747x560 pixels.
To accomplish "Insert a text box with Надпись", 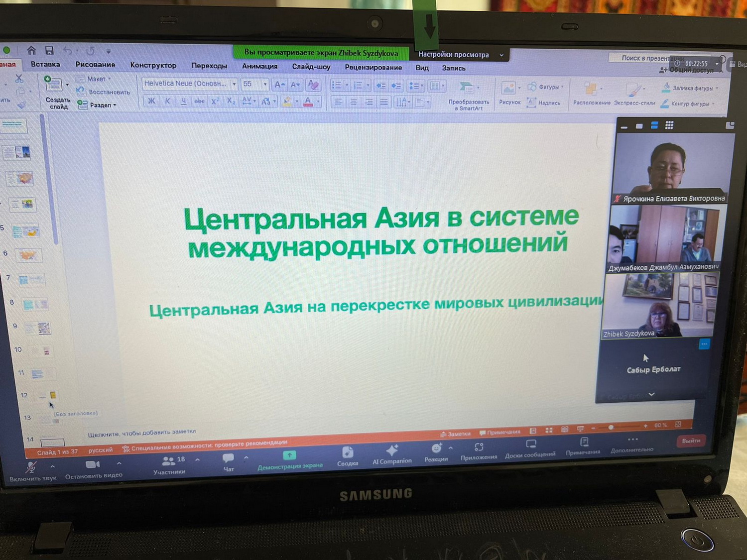I will (x=544, y=103).
